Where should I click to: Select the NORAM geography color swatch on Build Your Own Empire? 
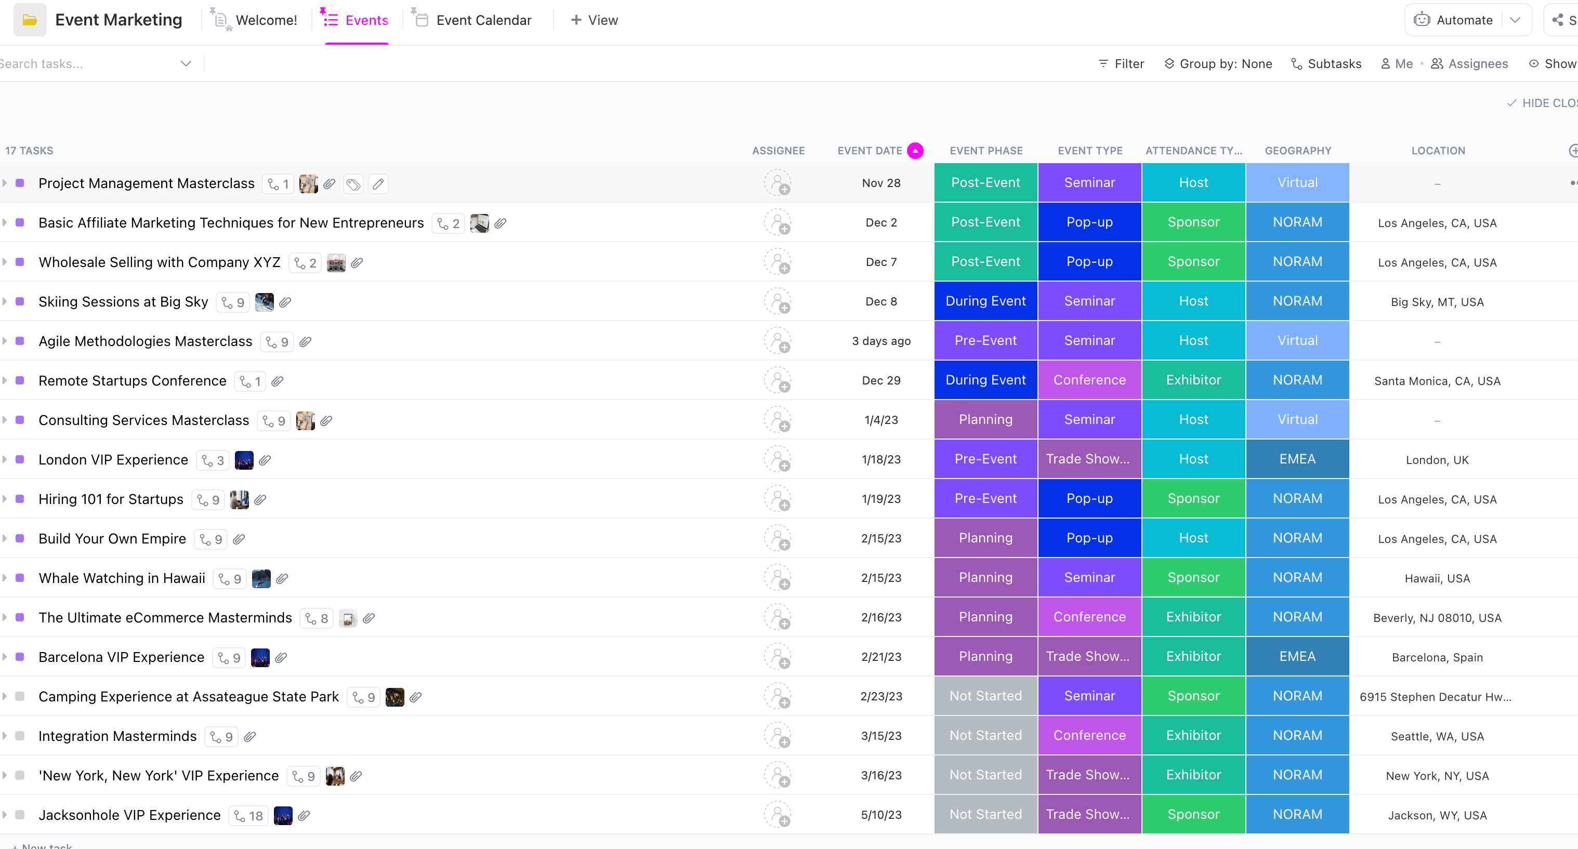1297,538
